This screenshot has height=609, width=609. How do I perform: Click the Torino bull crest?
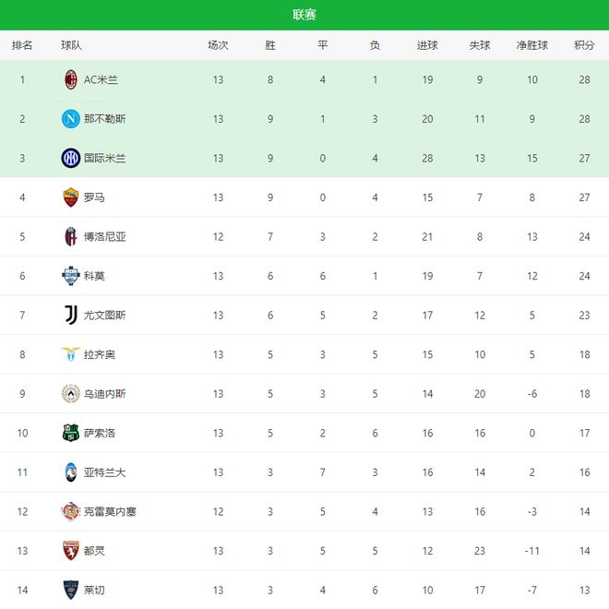(x=71, y=550)
